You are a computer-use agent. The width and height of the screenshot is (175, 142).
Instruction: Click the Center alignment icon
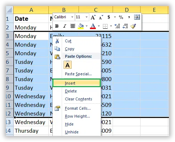[73, 26]
